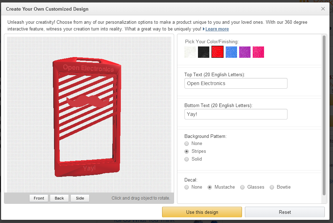Pick the white color swatch

click(x=190, y=52)
